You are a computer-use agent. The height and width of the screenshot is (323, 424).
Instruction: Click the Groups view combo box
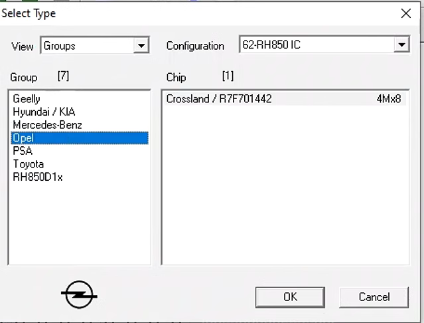[87, 46]
